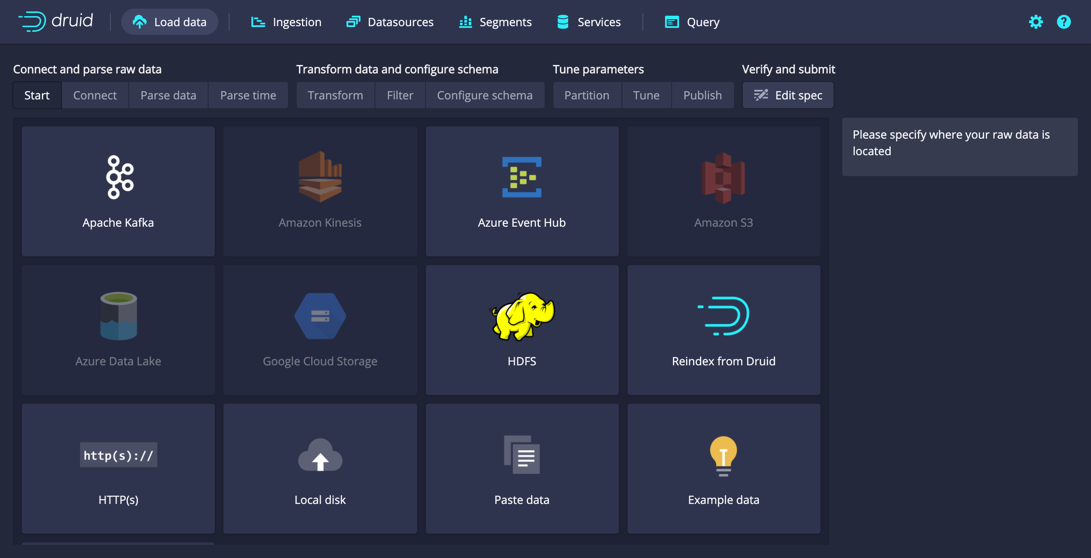The height and width of the screenshot is (558, 1091).
Task: Click the Edit spec button
Action: (x=788, y=95)
